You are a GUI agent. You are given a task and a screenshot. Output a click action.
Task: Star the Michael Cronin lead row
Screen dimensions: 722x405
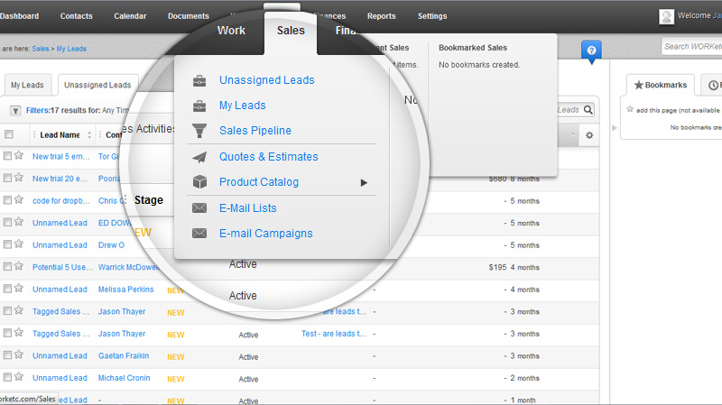[18, 376]
